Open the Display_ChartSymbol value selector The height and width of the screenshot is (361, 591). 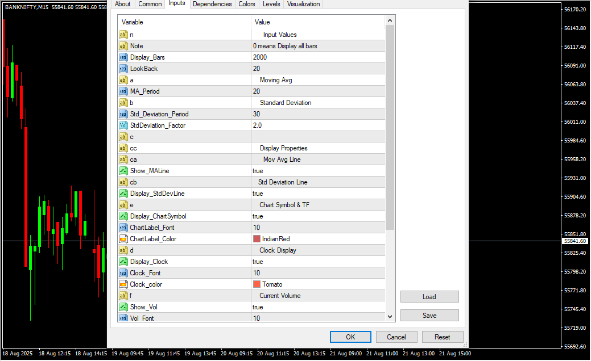coord(317,216)
